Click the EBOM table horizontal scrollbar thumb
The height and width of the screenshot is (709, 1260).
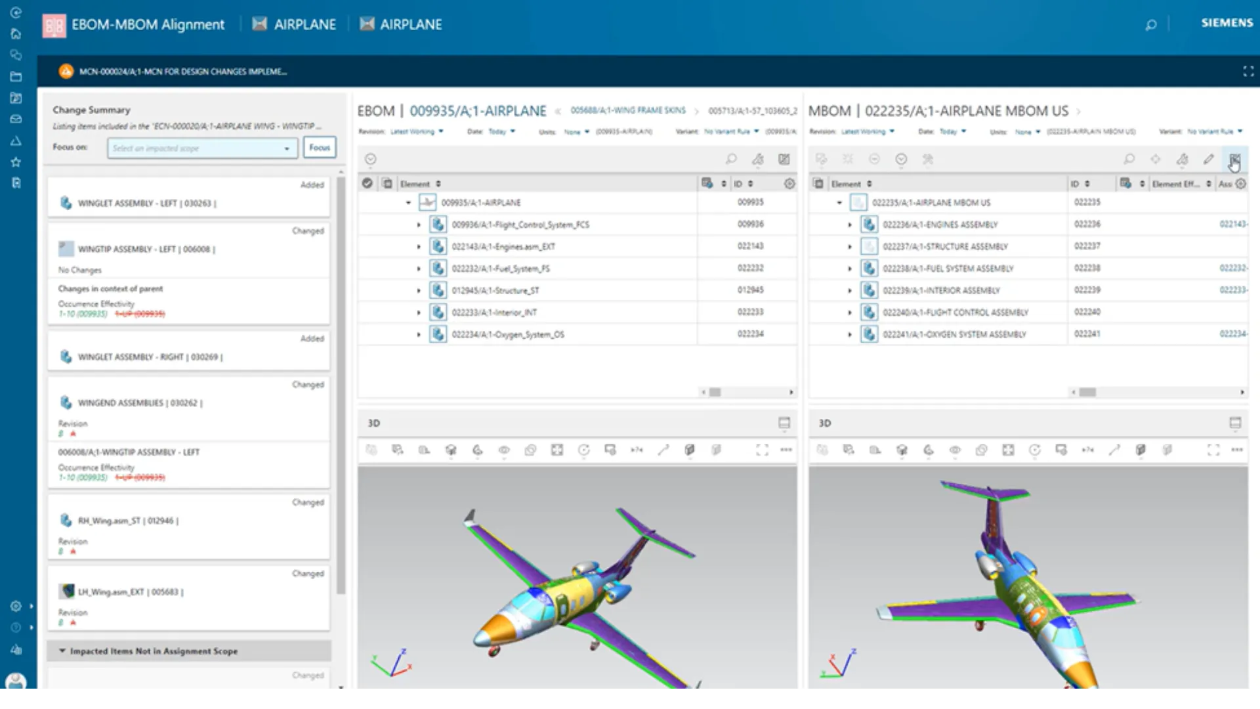[x=715, y=392]
